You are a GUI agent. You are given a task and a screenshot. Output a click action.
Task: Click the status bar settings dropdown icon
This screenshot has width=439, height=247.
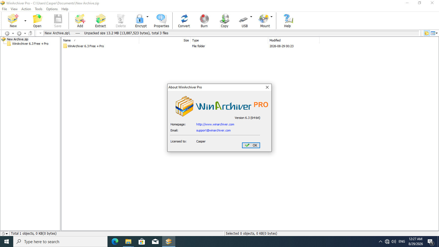[x=5, y=234]
